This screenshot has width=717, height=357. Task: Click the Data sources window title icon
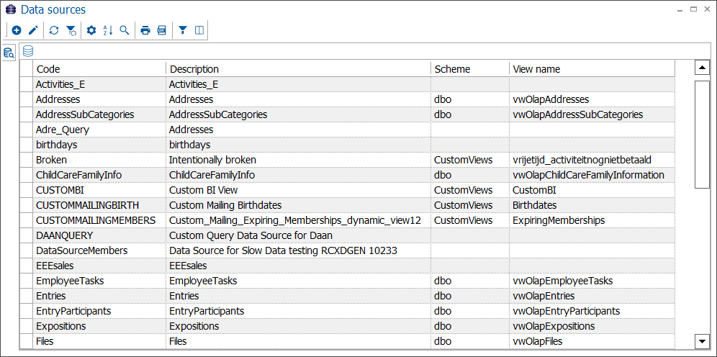(x=11, y=9)
